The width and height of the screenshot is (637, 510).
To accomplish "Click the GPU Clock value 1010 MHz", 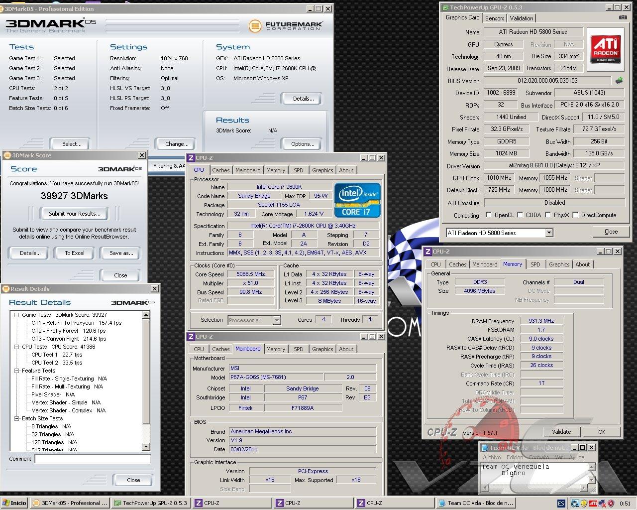I will (x=499, y=178).
